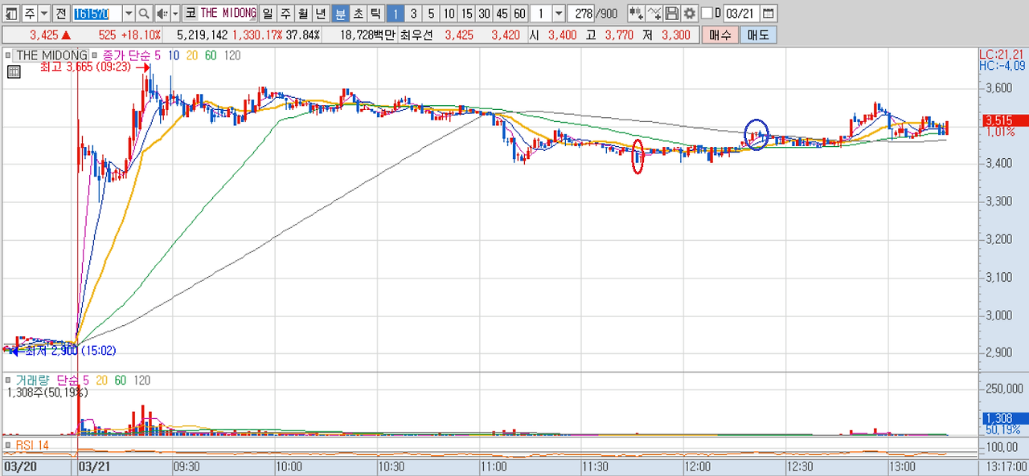Select the 15-minute interval tab
Image resolution: width=1029 pixels, height=476 pixels.
(x=466, y=14)
